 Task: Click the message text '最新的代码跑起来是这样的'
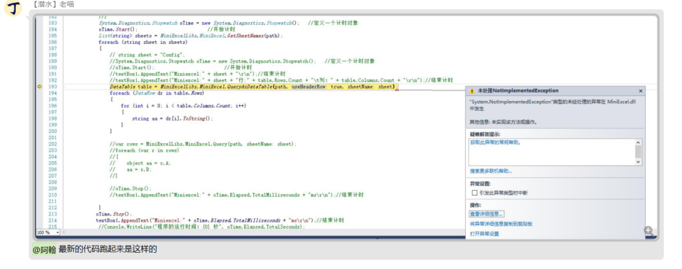[x=107, y=250]
